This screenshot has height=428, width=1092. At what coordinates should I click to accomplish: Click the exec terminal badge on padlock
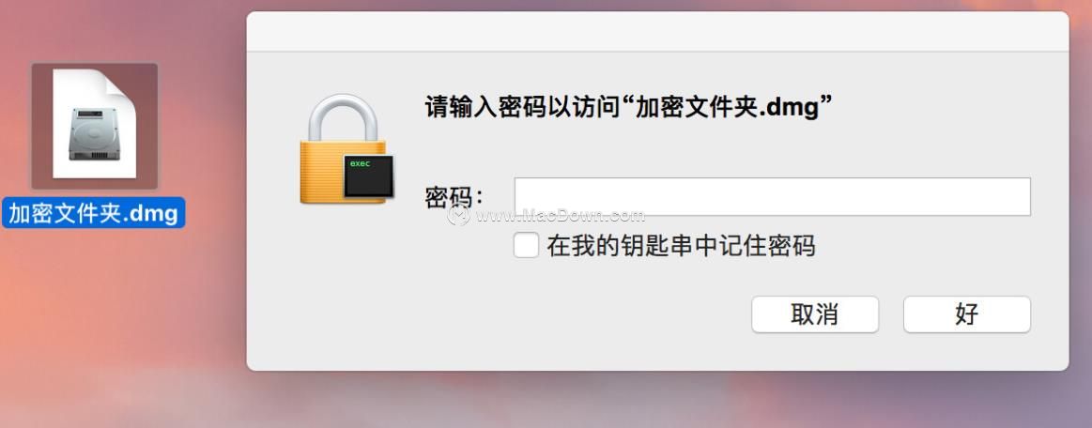pyautogui.click(x=368, y=176)
